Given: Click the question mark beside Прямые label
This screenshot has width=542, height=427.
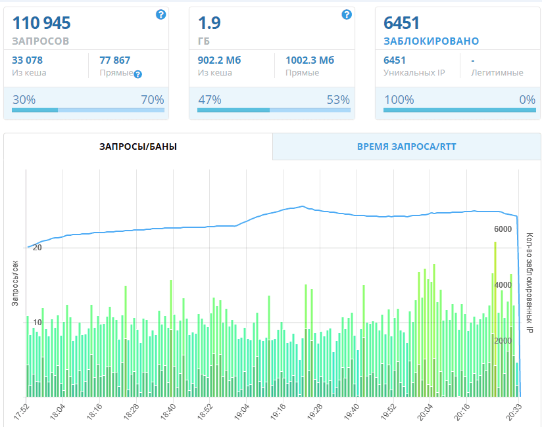Looking at the screenshot, I should coord(138,74).
